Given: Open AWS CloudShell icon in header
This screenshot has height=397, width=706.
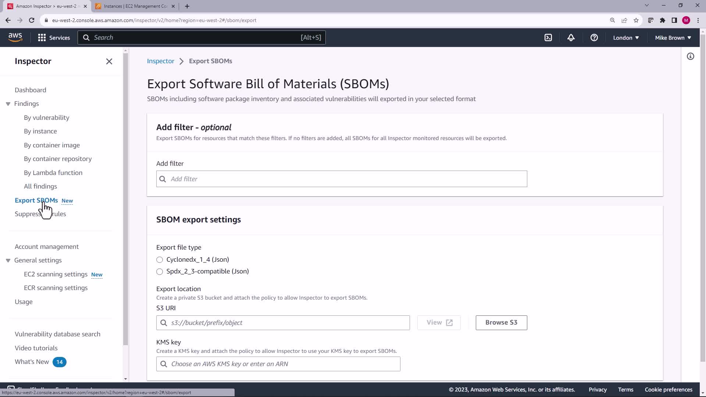Looking at the screenshot, I should click(x=548, y=37).
